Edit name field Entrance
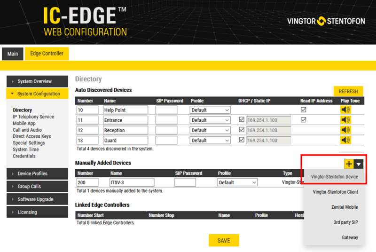376x252 pixels. point(125,120)
